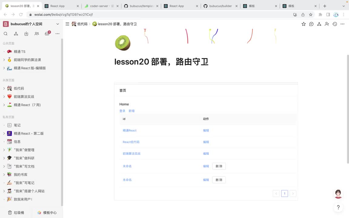This screenshot has height=218, width=349.
Task: Click the 新增 link
Action: 131,111
